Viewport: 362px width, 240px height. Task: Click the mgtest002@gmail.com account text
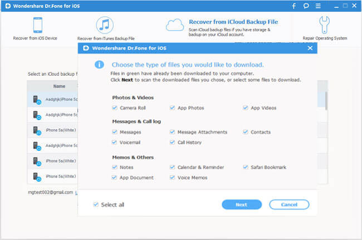click(50, 192)
